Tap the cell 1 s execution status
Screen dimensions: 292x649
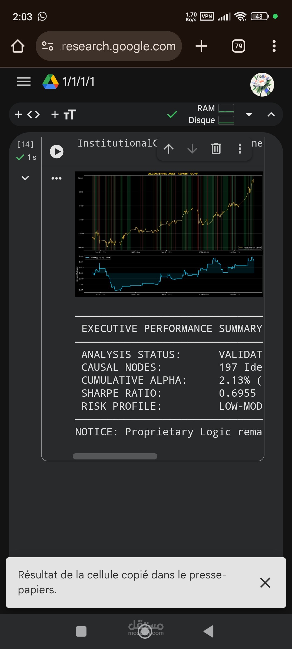coord(26,157)
